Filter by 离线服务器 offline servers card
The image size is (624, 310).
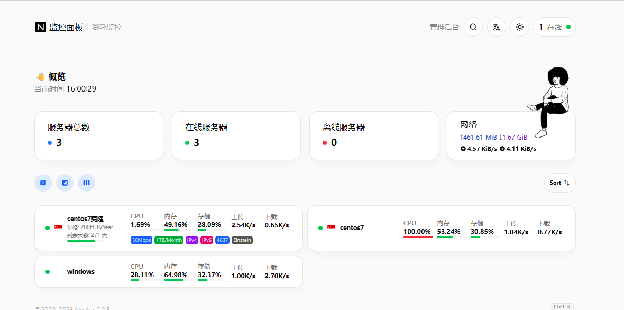click(x=374, y=135)
